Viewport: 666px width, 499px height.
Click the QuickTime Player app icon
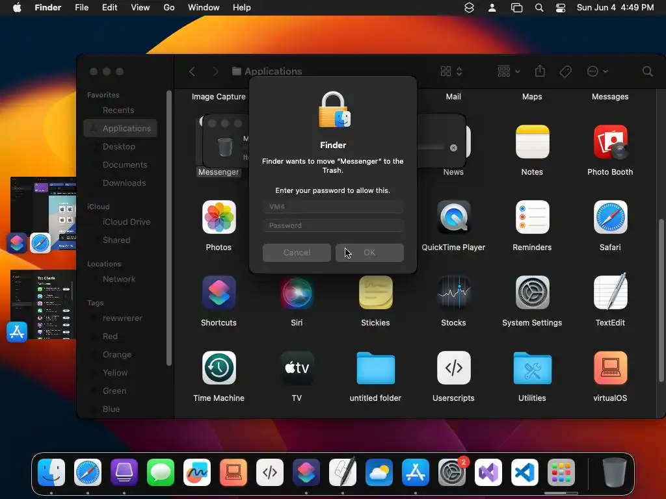453,217
